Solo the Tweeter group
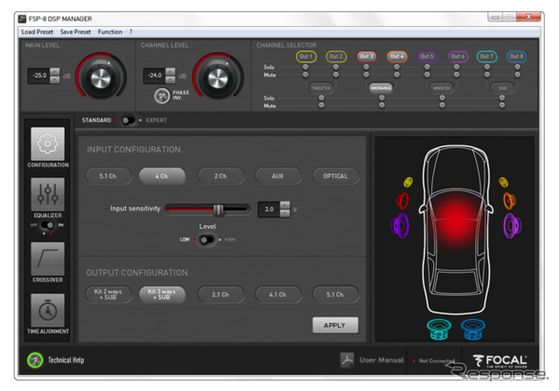Image resolution: width=559 pixels, height=391 pixels. (321, 98)
